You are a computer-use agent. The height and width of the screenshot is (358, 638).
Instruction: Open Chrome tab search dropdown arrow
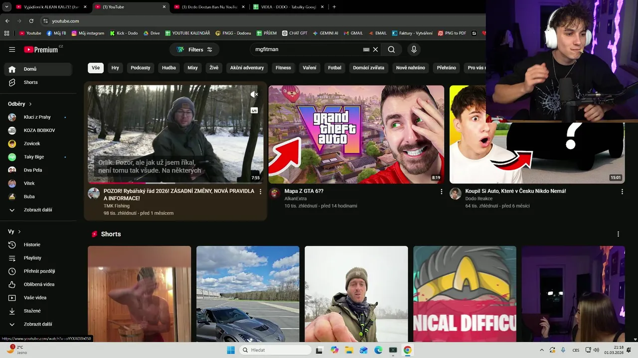pyautogui.click(x=6, y=7)
